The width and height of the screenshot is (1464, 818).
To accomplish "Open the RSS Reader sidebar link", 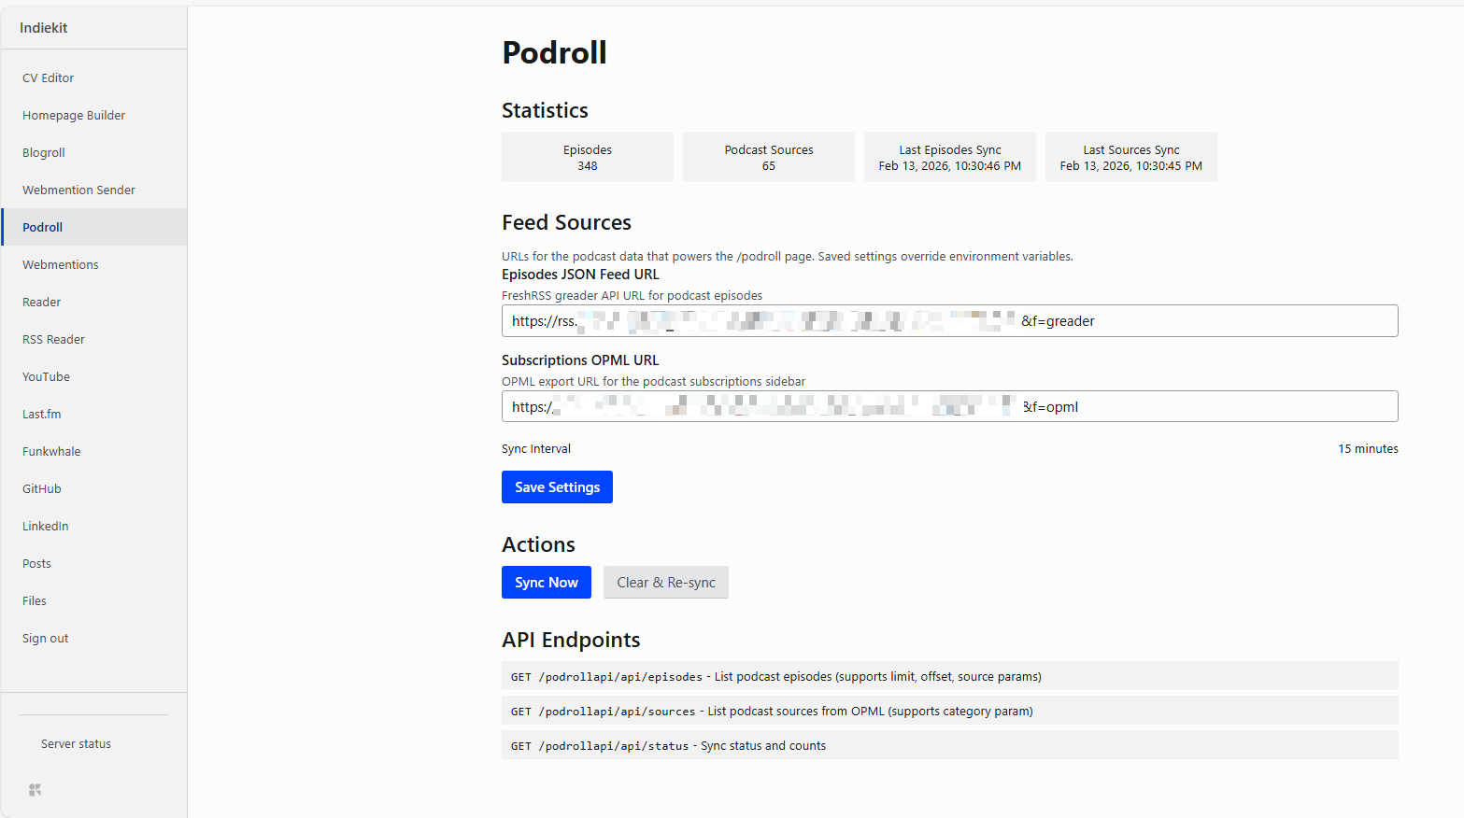I will point(53,340).
